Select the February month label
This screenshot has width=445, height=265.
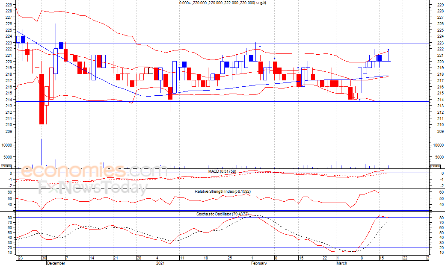point(259,263)
